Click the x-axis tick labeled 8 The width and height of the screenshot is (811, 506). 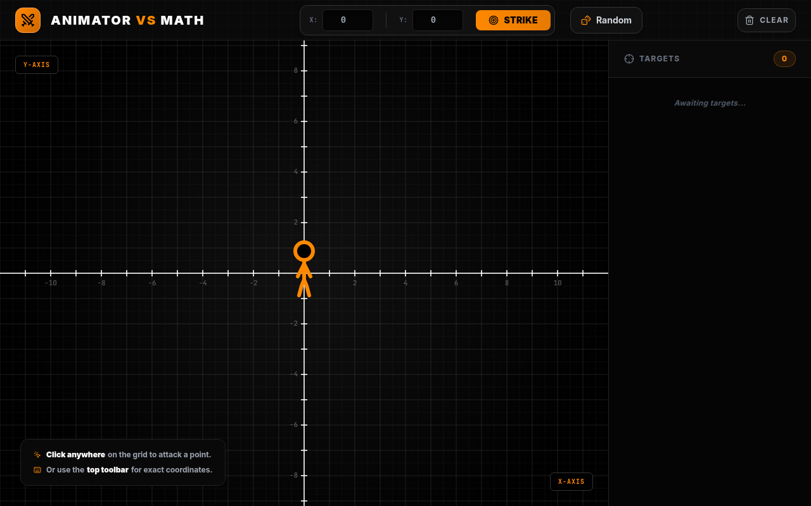pyautogui.click(x=507, y=283)
